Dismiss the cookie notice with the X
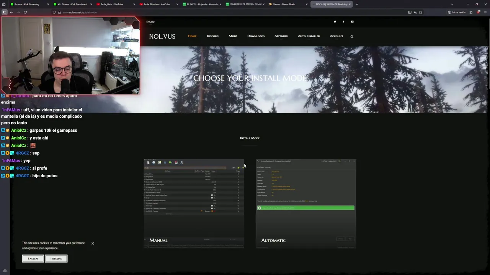Screen dimensions: 490x275 point(93,243)
